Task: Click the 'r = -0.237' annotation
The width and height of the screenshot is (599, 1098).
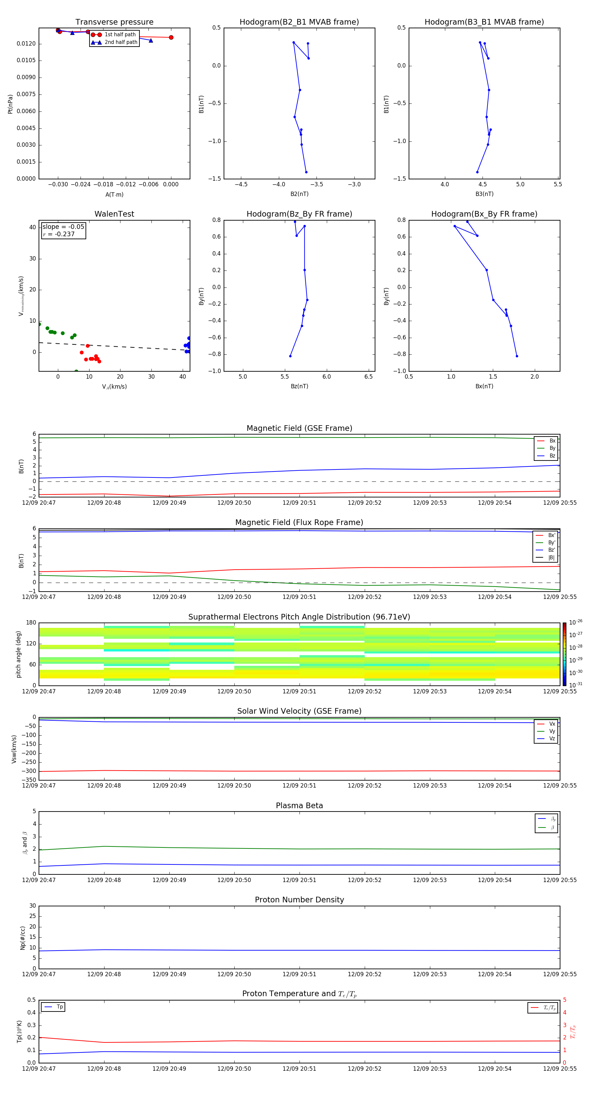Action: 59,234
